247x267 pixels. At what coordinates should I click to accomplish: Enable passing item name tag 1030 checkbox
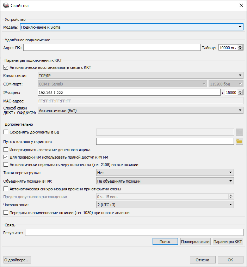click(x=6, y=213)
